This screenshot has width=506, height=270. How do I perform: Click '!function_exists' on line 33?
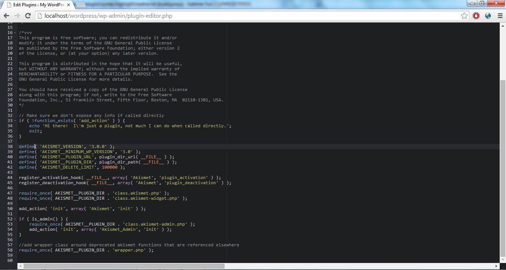53,121
